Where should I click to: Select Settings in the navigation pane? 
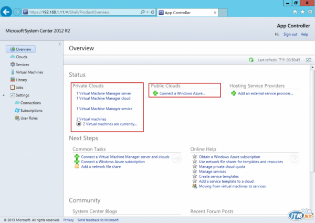[22, 95]
